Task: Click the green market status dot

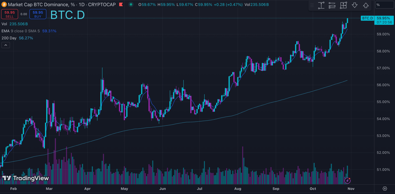Action: pyautogui.click(x=131, y=5)
